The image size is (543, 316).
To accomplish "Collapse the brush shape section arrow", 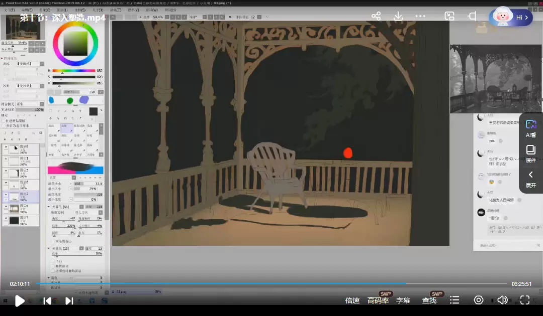I will (48, 207).
